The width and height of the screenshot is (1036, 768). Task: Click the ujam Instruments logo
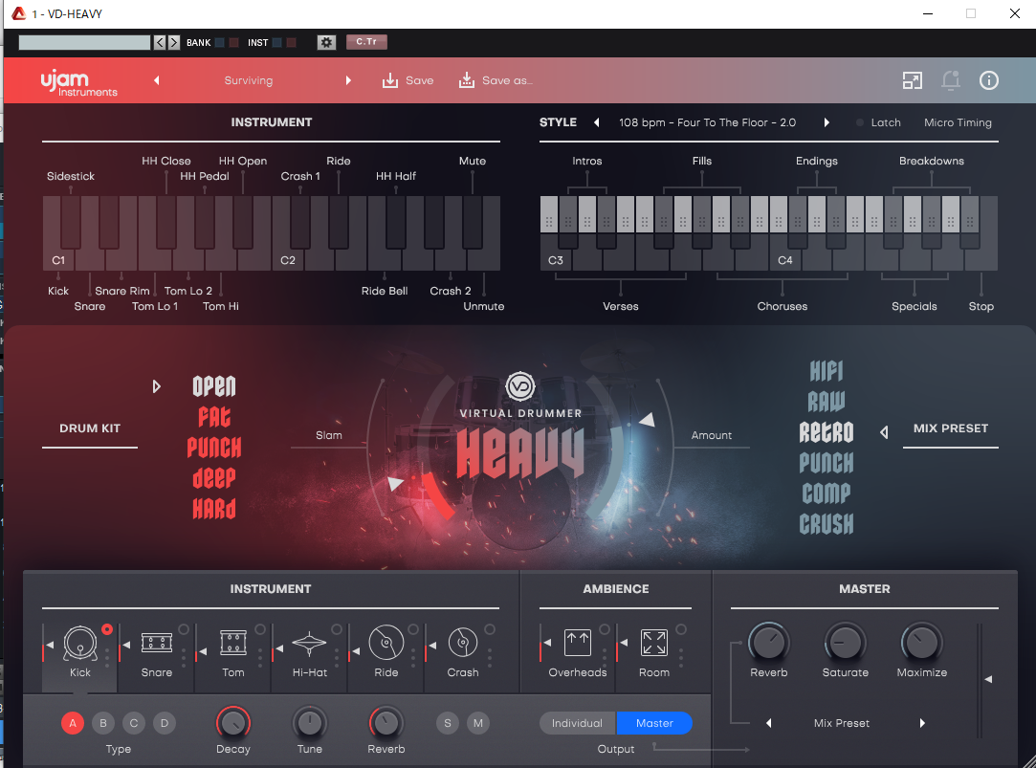tap(78, 82)
